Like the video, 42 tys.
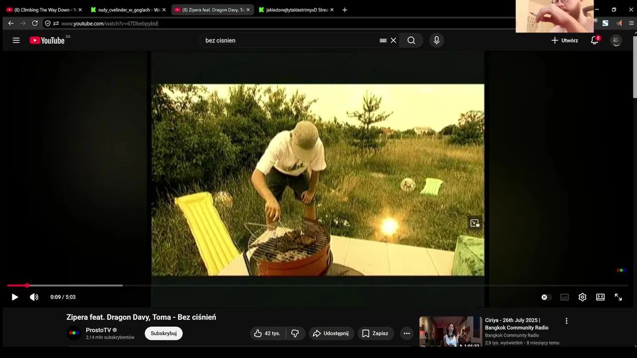This screenshot has width=637, height=358. coord(267,333)
